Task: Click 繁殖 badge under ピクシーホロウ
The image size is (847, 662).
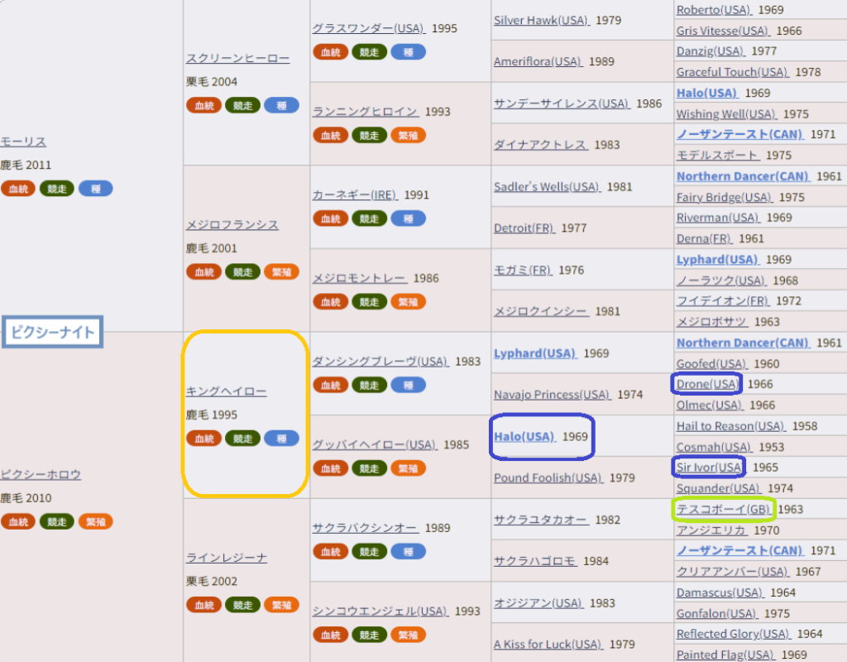Action: tap(96, 521)
